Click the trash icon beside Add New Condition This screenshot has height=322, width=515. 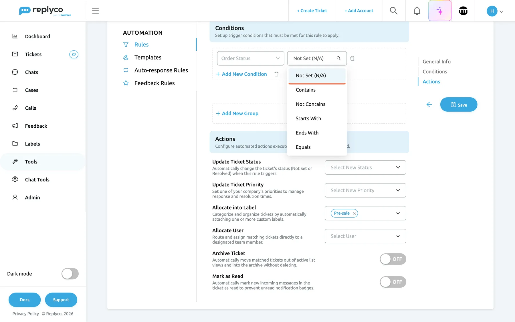pyautogui.click(x=276, y=74)
